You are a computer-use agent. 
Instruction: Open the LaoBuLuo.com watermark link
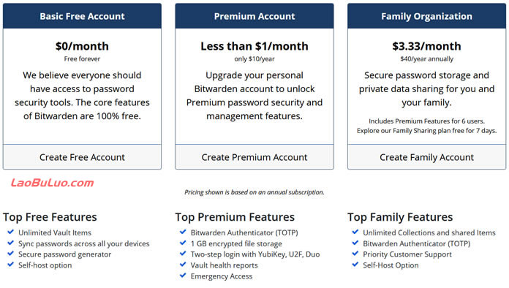52,183
